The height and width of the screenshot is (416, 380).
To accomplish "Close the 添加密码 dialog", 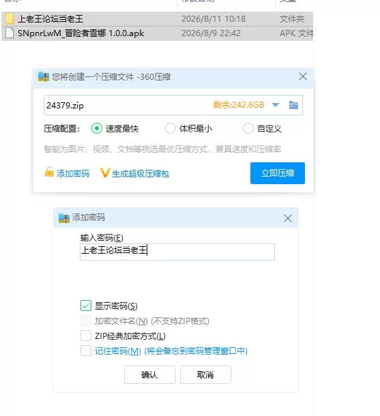I will 288,218.
